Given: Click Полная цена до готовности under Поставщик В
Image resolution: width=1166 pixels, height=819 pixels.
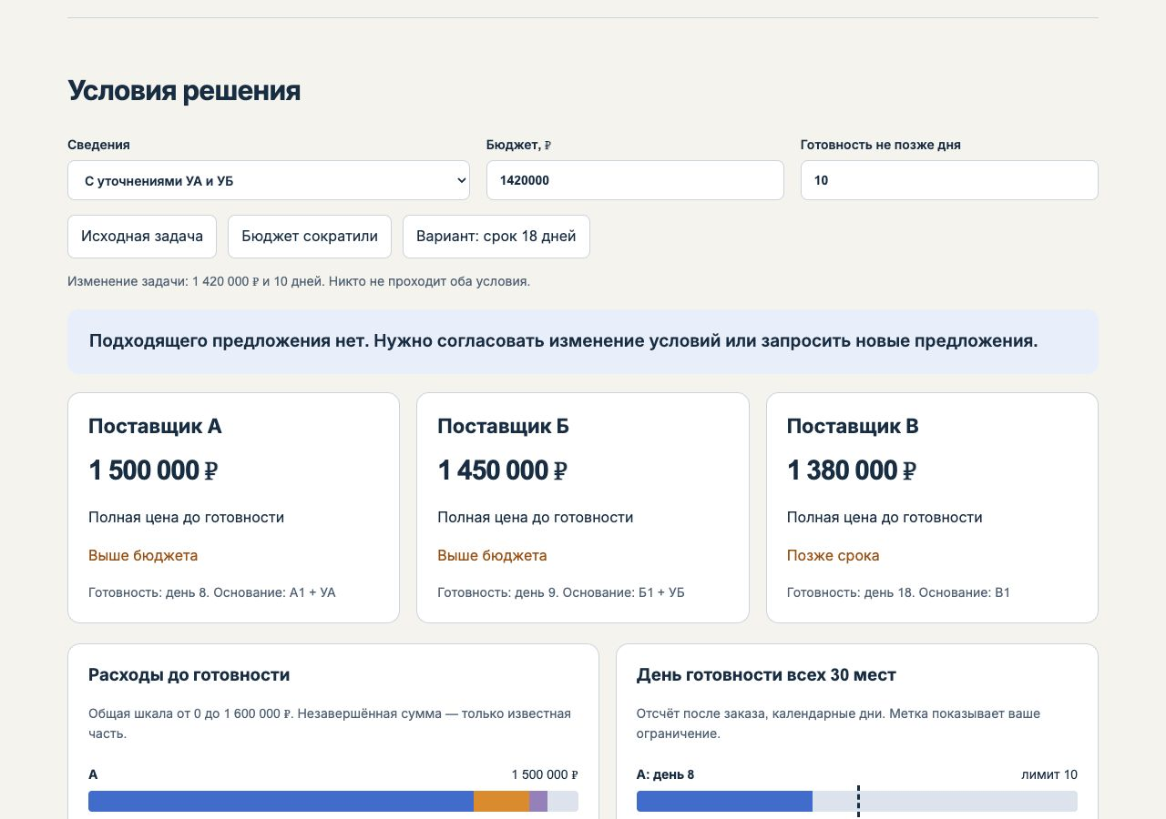Looking at the screenshot, I should (x=885, y=517).
